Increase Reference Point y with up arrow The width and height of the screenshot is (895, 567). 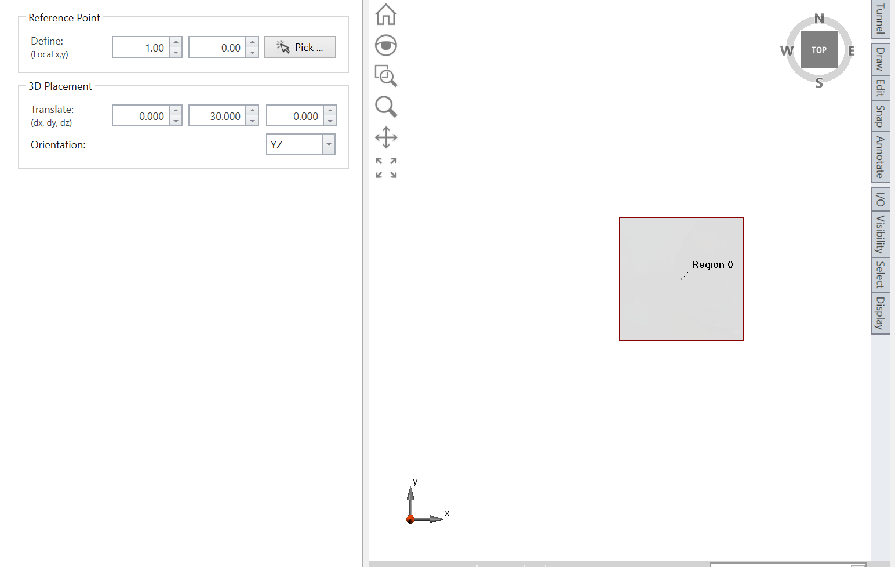click(253, 42)
